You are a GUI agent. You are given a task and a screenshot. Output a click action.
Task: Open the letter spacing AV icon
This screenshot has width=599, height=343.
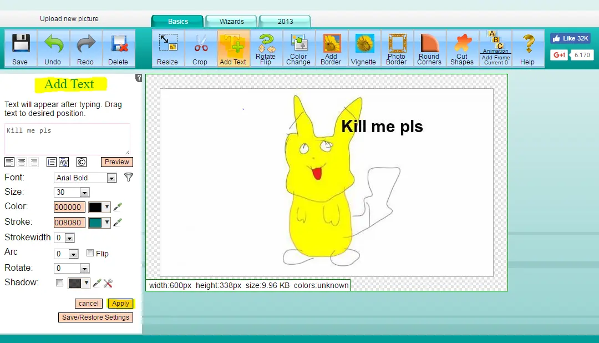coord(64,162)
